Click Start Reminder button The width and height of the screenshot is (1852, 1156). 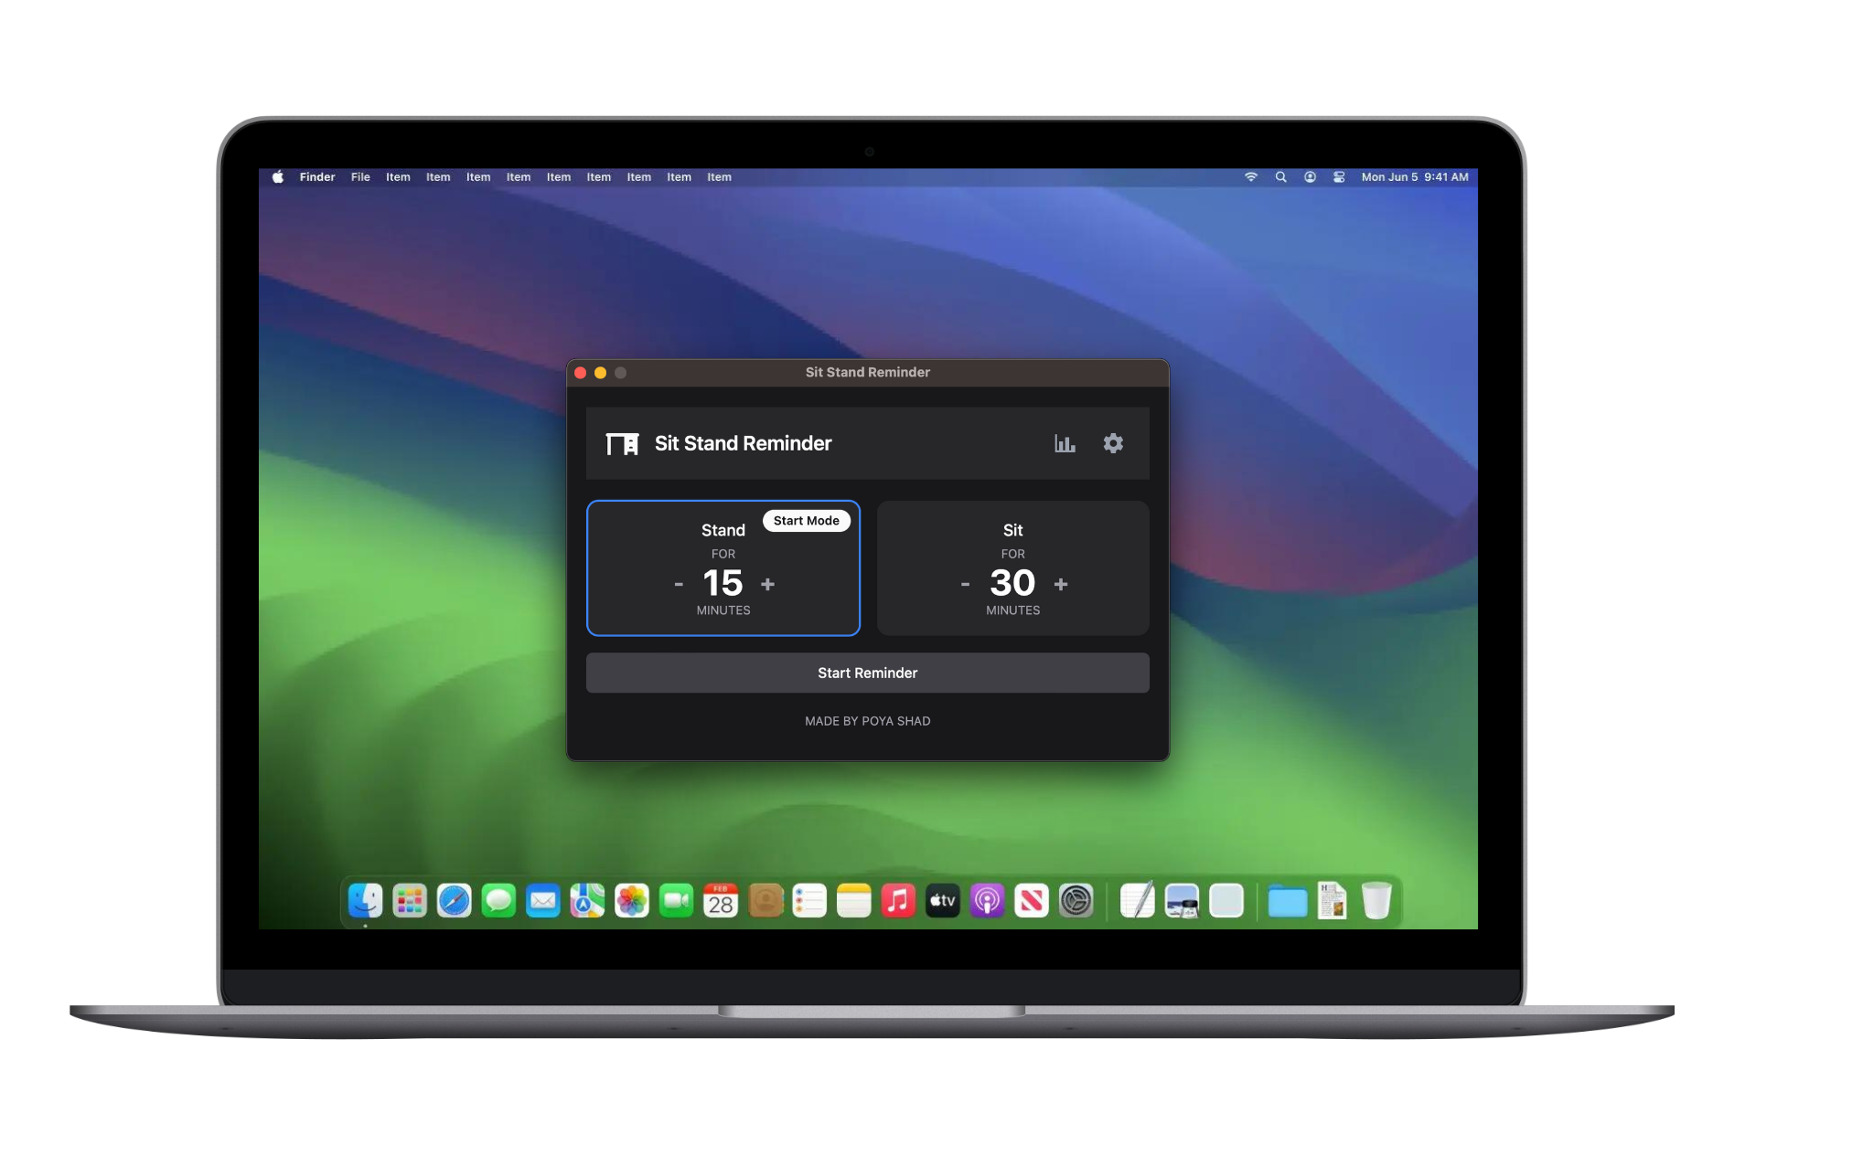click(x=867, y=672)
